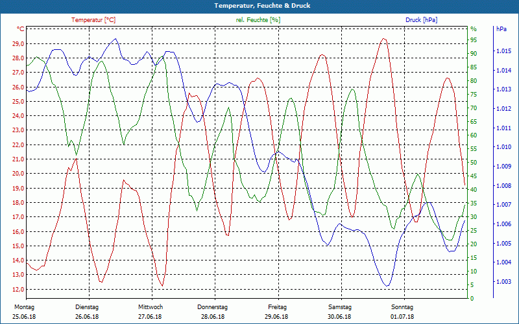The height and width of the screenshot is (324, 519).
Task: Click the '°C' unit label on temperature axis
Action: pos(21,29)
